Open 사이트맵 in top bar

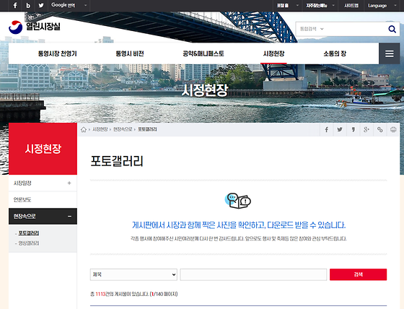[x=351, y=6]
